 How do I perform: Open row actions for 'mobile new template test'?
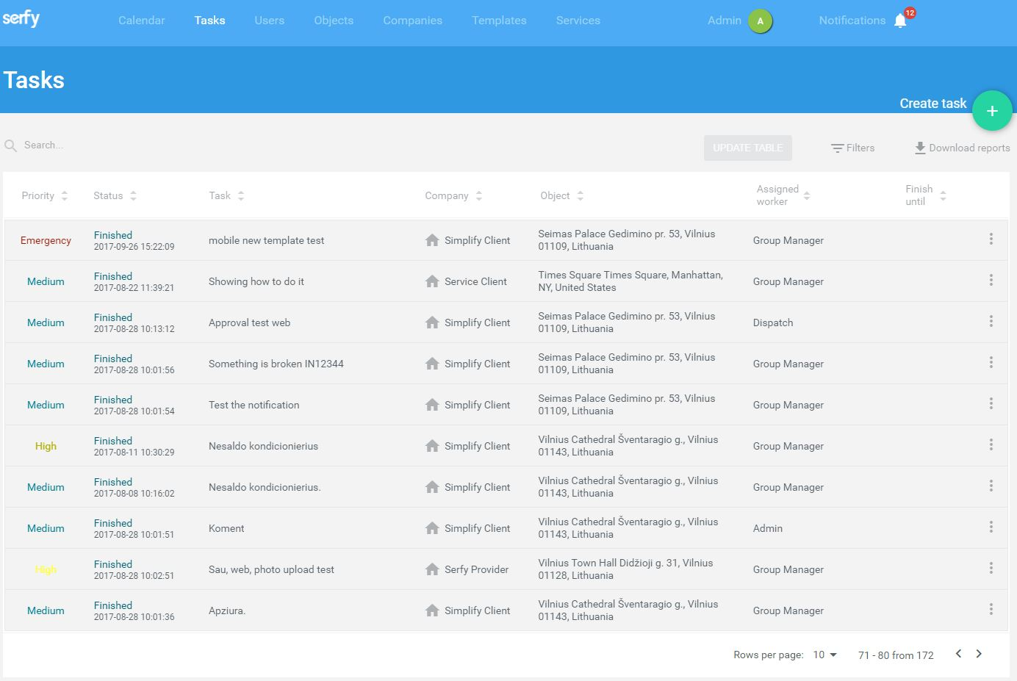pyautogui.click(x=991, y=239)
